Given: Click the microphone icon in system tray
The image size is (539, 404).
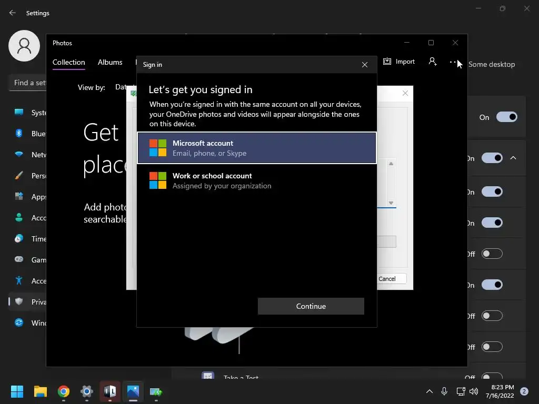Looking at the screenshot, I should click(x=444, y=391).
